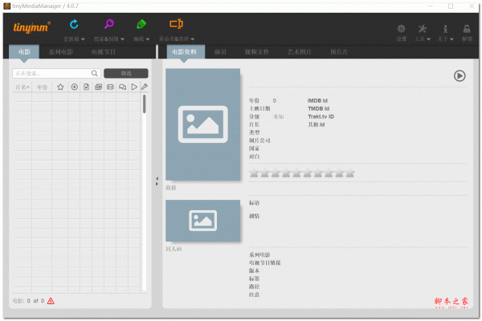
Task: Click the "tinyMediaManager / 4.0.7" title text
Action: [x=46, y=6]
